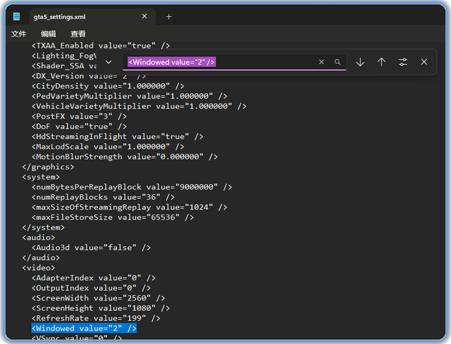Clear the find box text with X

pyautogui.click(x=321, y=62)
